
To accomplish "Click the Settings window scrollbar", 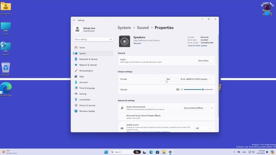I will pyautogui.click(x=218, y=76).
